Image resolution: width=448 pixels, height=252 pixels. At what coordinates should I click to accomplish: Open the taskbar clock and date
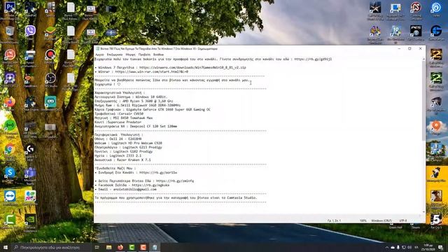tap(428, 247)
